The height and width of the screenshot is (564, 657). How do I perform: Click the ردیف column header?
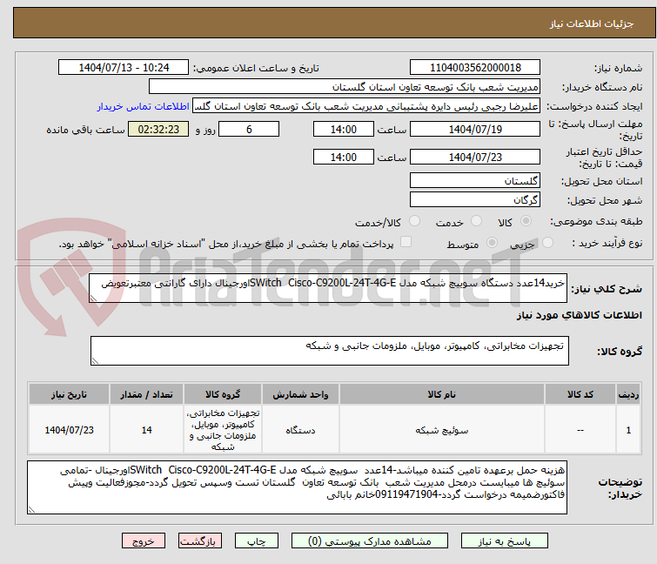click(628, 394)
